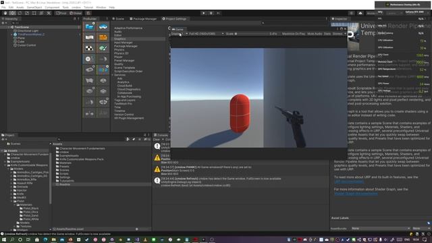This screenshot has width=432, height=243.
Task: Toggle the Hierarchy panel lock icon
Action: [x=74, y=19]
